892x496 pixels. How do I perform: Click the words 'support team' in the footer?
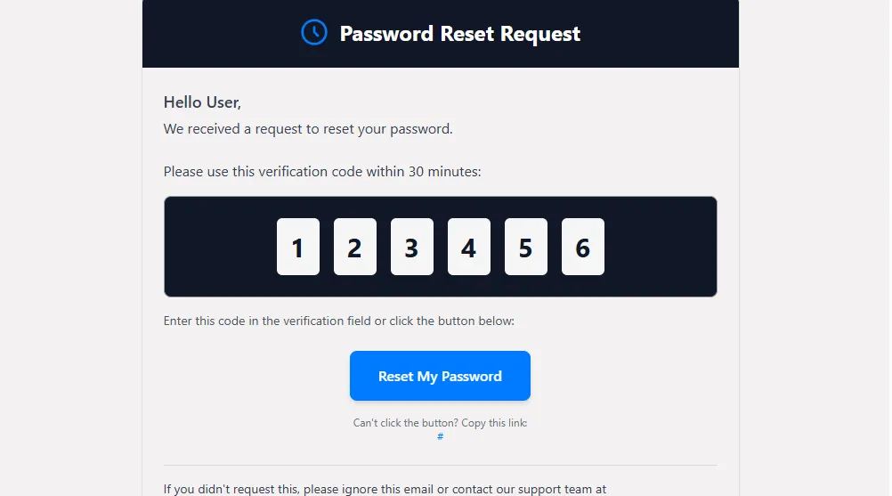[x=552, y=489]
